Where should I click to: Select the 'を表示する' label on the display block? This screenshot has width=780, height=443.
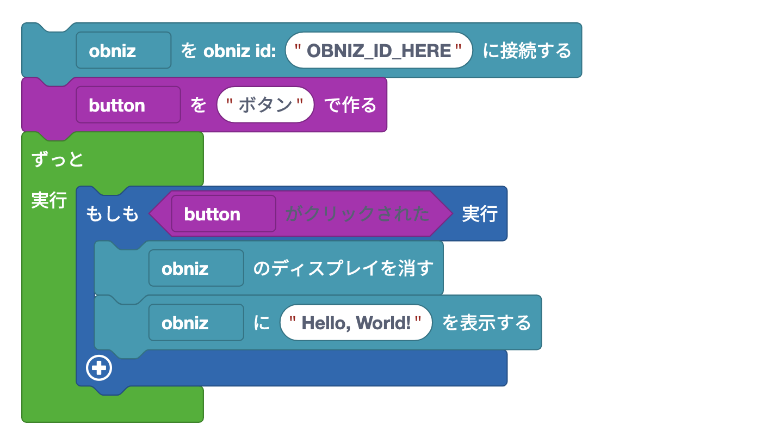tap(486, 323)
